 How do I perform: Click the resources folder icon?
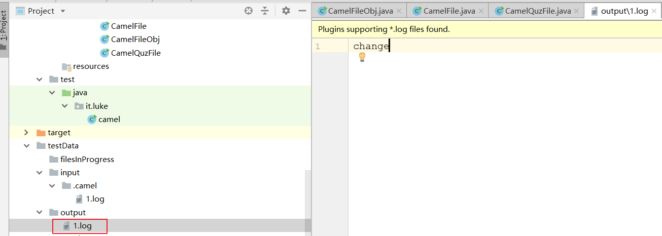pos(66,66)
